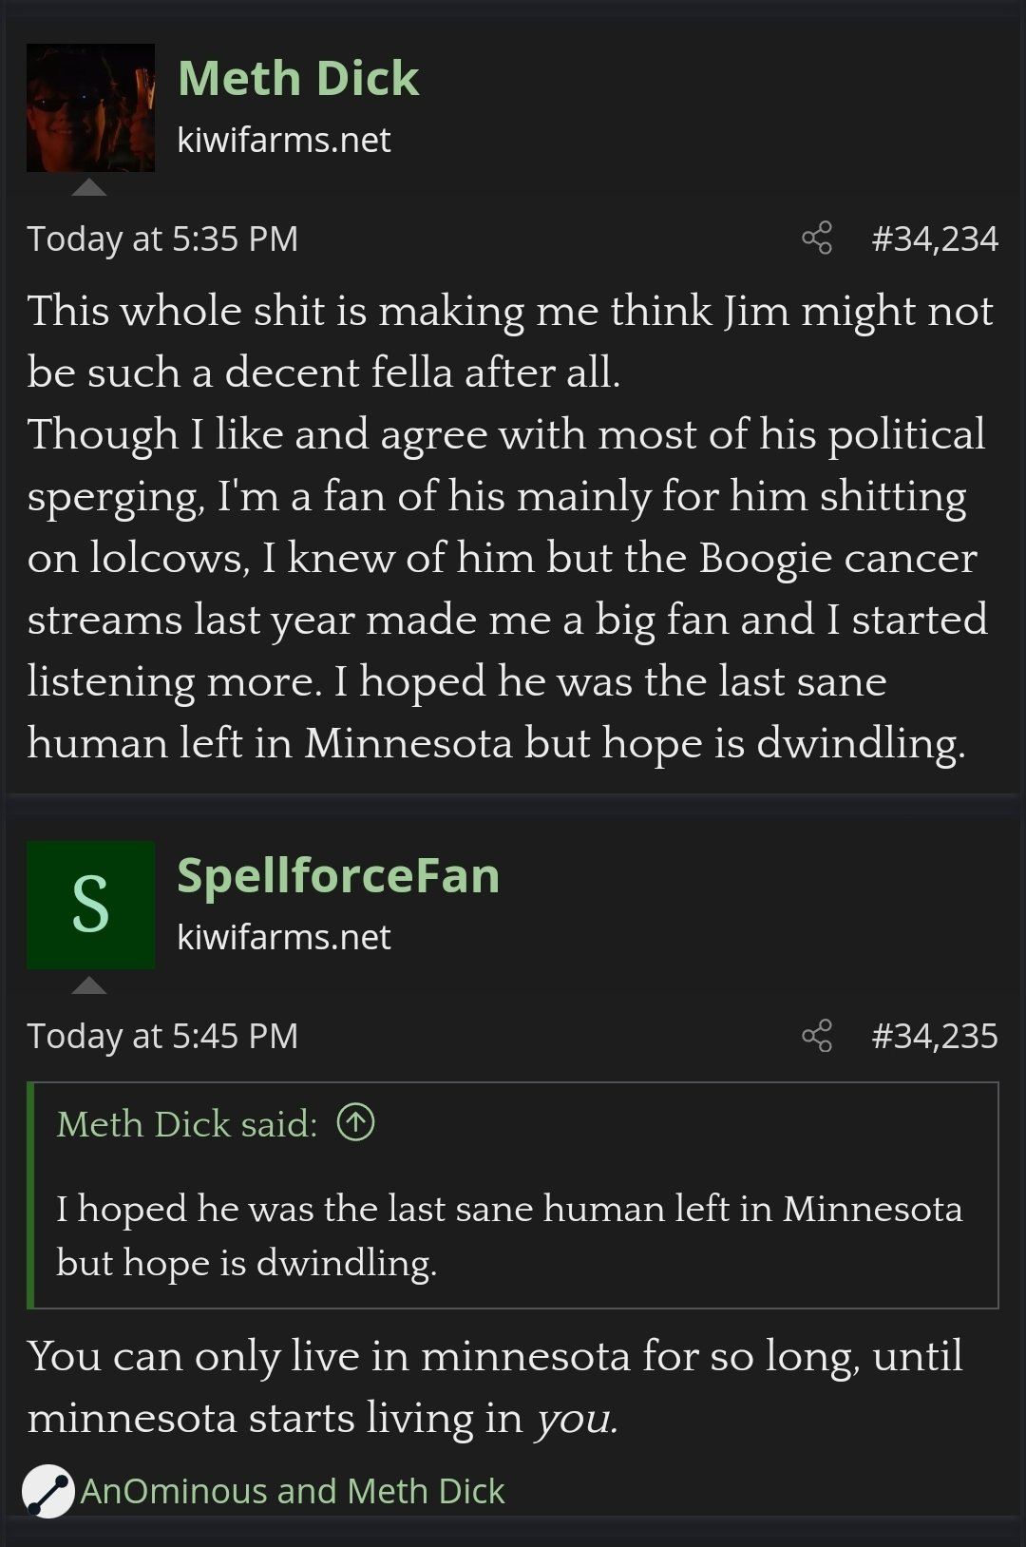
Task: View who reacted: 'AnOminous and Meth Dick'
Action: click(x=293, y=1491)
